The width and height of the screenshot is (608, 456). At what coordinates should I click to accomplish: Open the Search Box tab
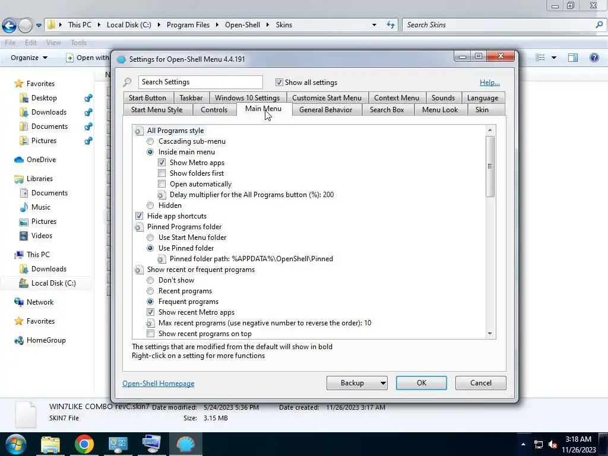[x=387, y=110]
